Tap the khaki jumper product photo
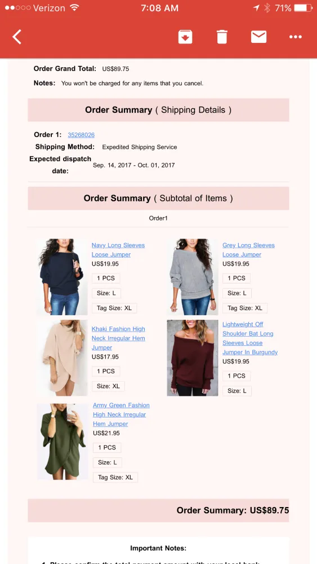This screenshot has width=317, height=564. click(62, 358)
